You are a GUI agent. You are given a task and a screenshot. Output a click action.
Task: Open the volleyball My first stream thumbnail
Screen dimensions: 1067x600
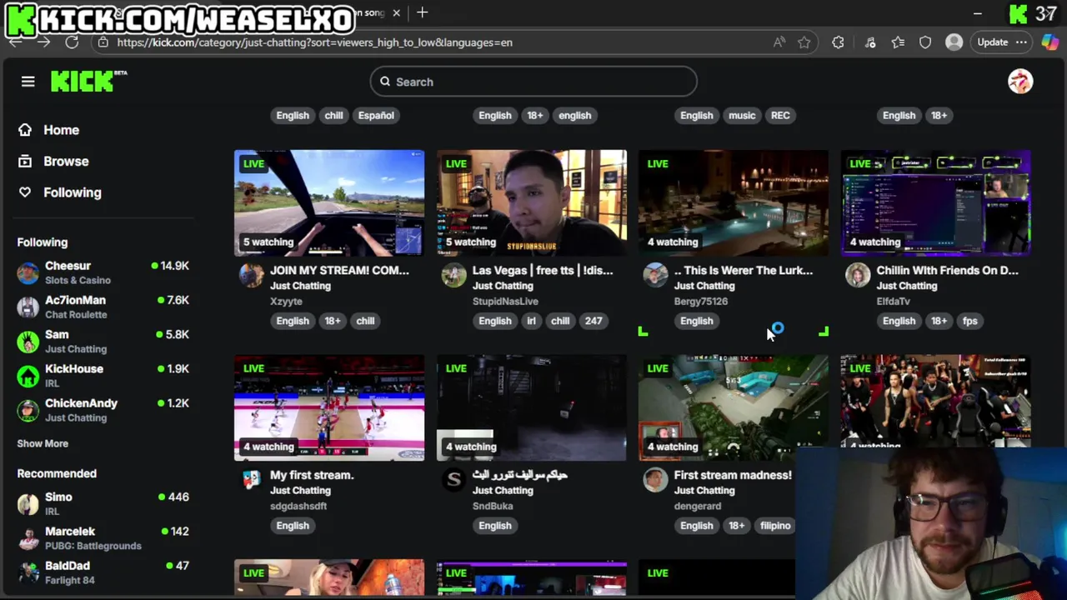[329, 407]
